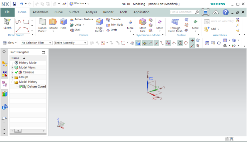
Task: Open the Unite dropdown arrow
Action: coord(83,25)
